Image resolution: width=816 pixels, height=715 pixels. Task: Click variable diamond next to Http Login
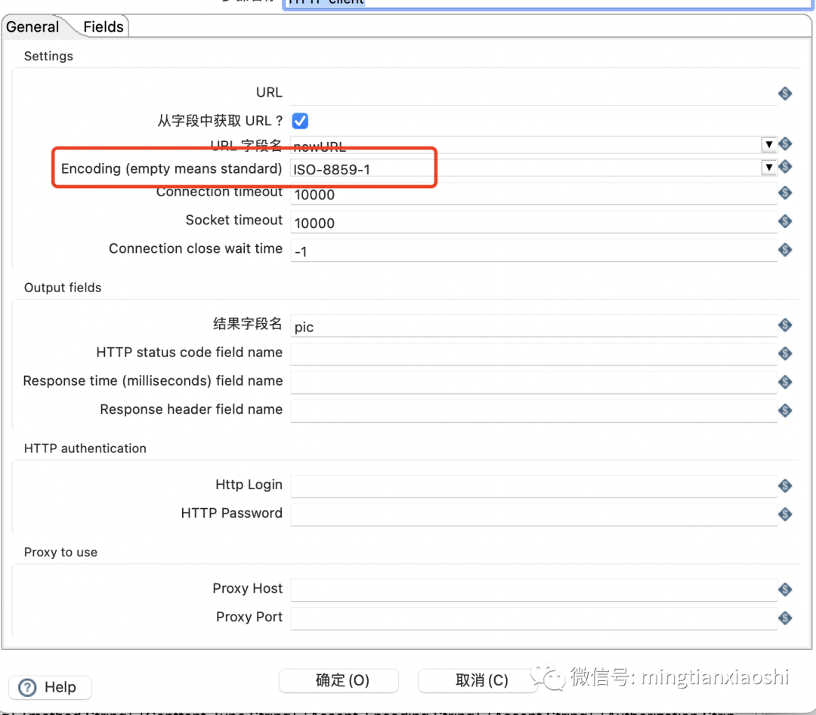(785, 485)
